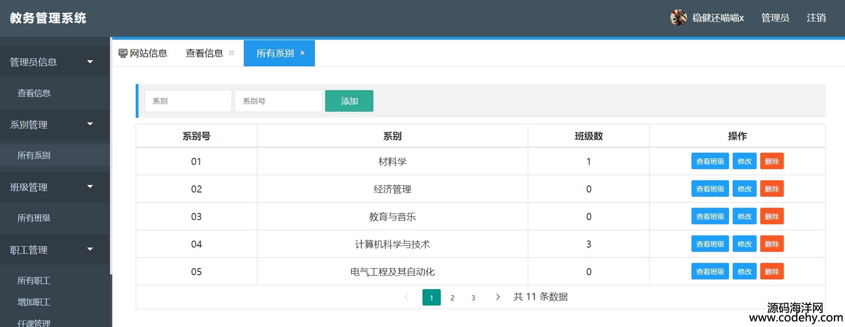Edit the 计算机科学与技术 row
The height and width of the screenshot is (327, 845).
point(744,244)
